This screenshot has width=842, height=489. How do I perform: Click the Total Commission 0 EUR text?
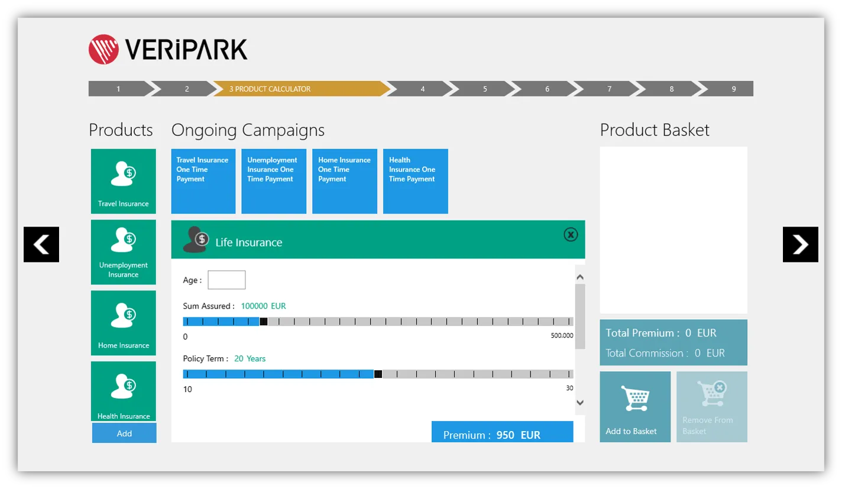(665, 353)
